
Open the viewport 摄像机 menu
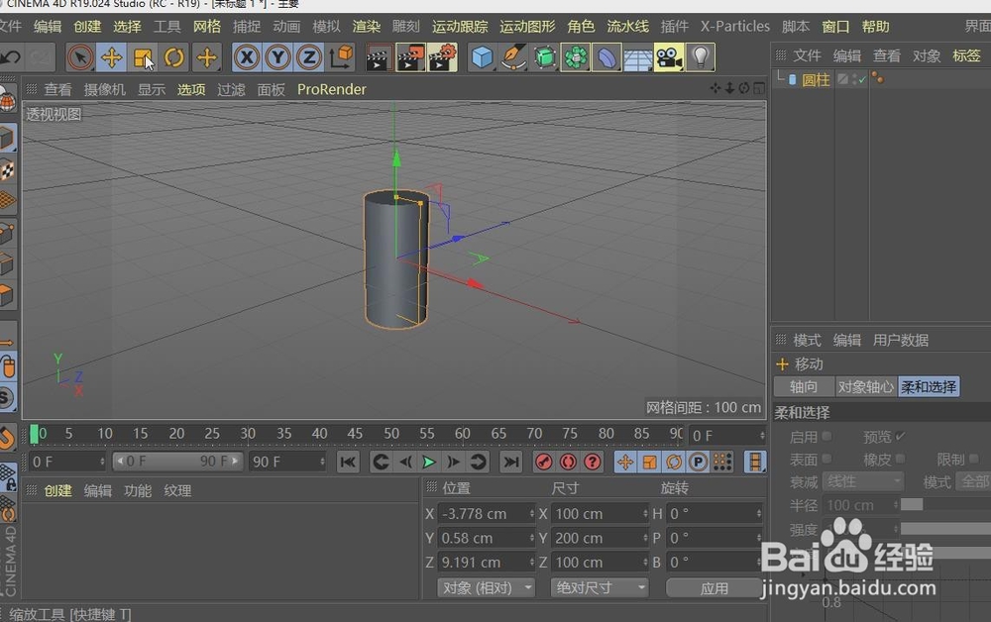(105, 89)
